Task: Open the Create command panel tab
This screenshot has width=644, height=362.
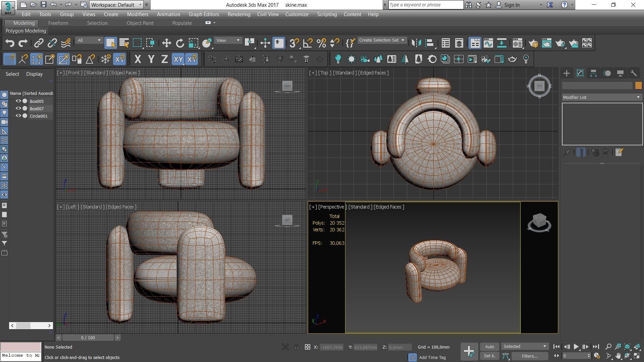Action: pos(567,73)
